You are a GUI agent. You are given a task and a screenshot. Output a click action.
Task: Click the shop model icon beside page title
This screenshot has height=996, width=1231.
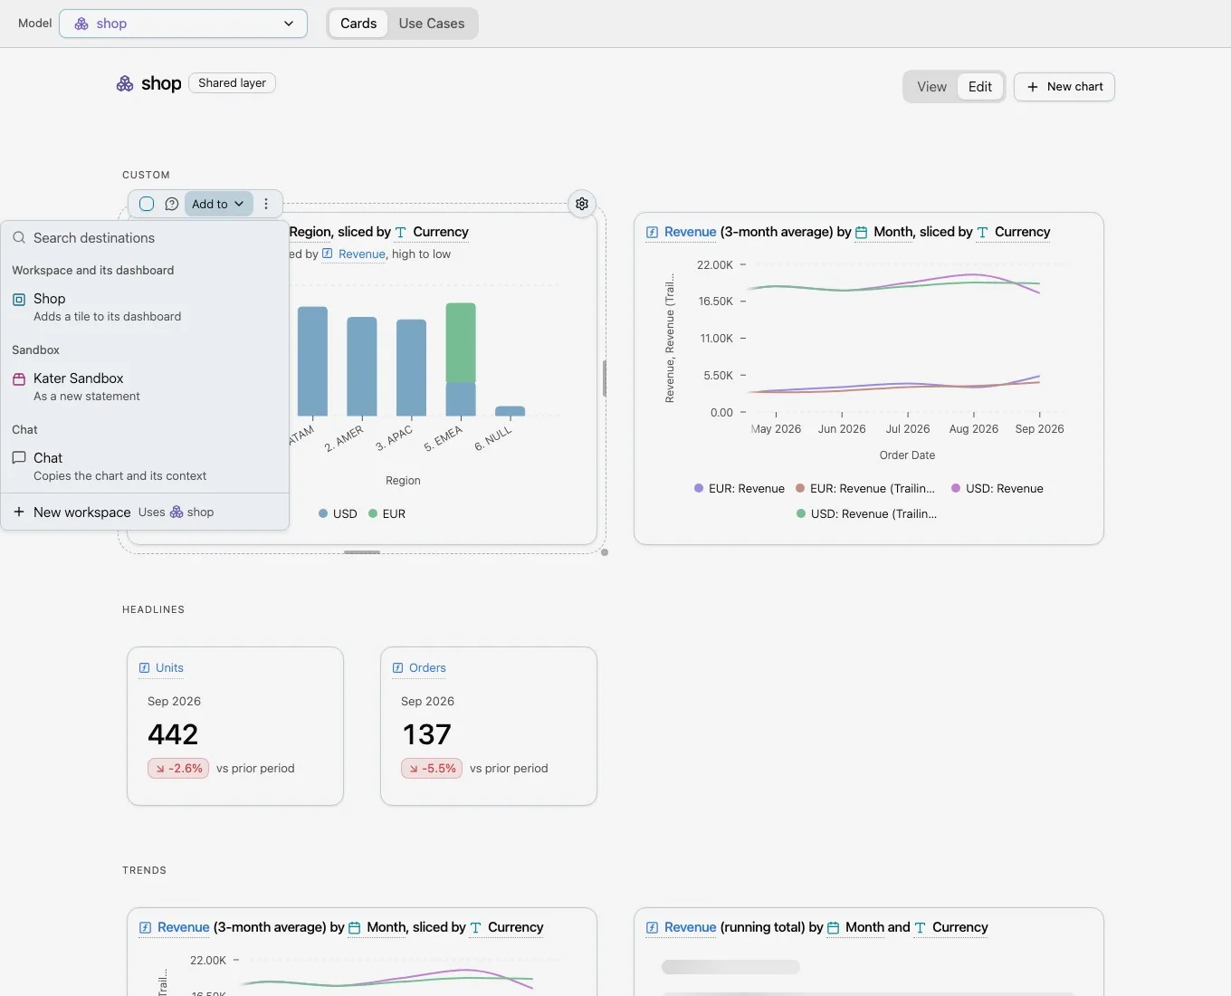click(x=125, y=83)
